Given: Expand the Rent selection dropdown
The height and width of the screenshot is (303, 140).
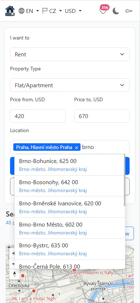Looking at the screenshot, I should [x=70, y=54].
